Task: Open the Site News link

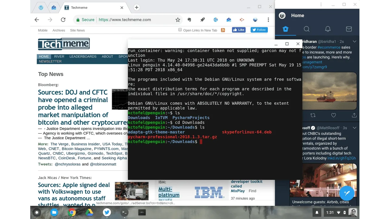Action: coord(77,30)
